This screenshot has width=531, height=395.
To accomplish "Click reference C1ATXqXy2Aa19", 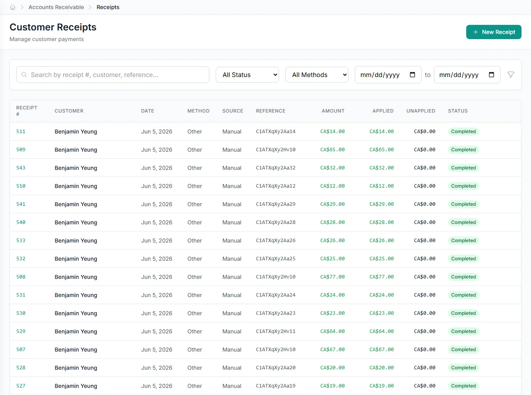I will click(x=276, y=386).
